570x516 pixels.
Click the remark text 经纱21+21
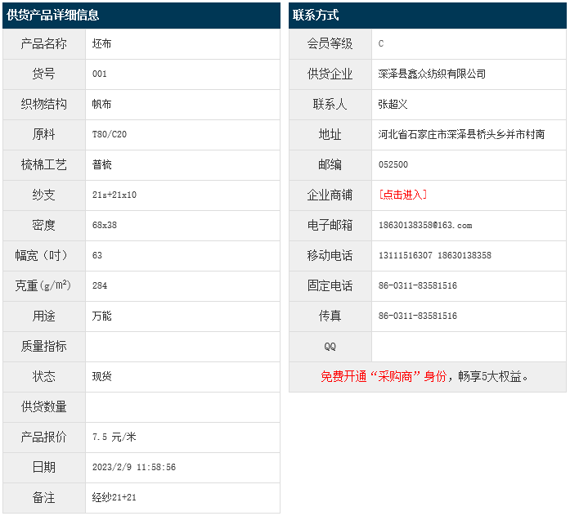click(x=114, y=497)
